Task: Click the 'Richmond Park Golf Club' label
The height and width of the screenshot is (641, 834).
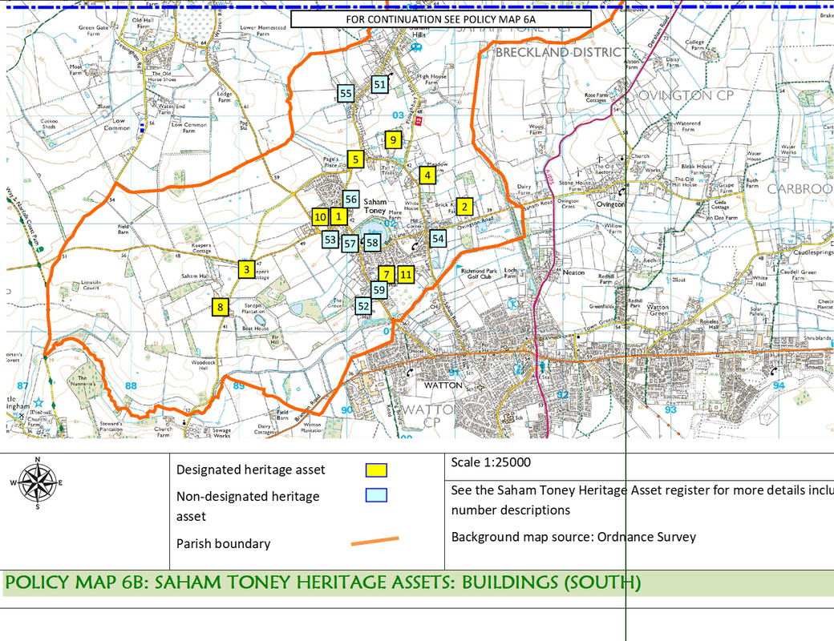Action: [480, 274]
